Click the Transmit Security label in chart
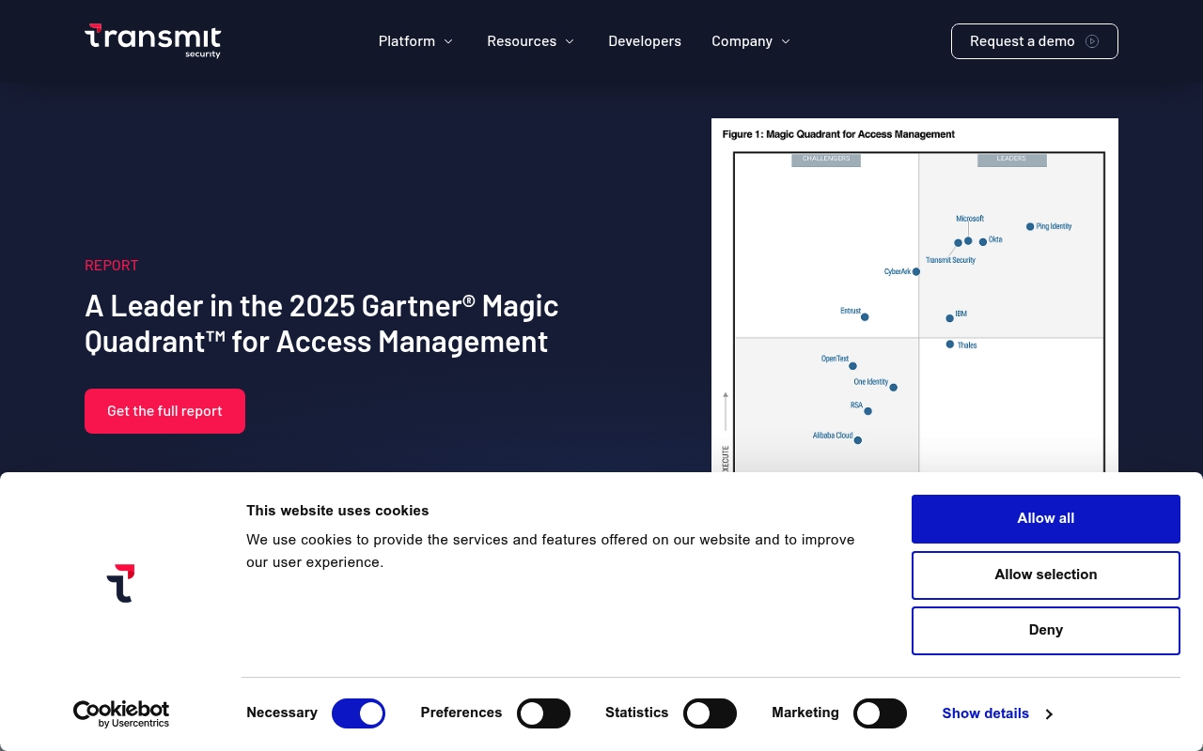 coord(950,260)
